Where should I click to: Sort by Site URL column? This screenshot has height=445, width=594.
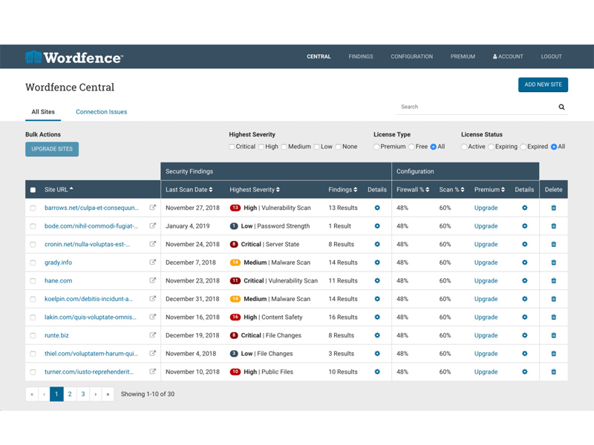click(x=59, y=190)
